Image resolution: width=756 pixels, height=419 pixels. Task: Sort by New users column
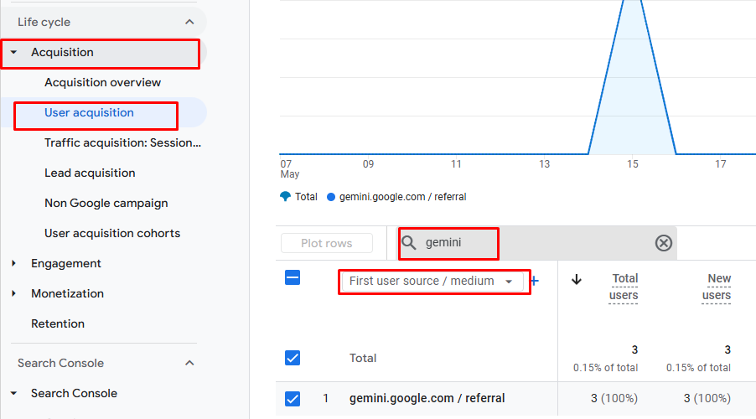tap(717, 287)
